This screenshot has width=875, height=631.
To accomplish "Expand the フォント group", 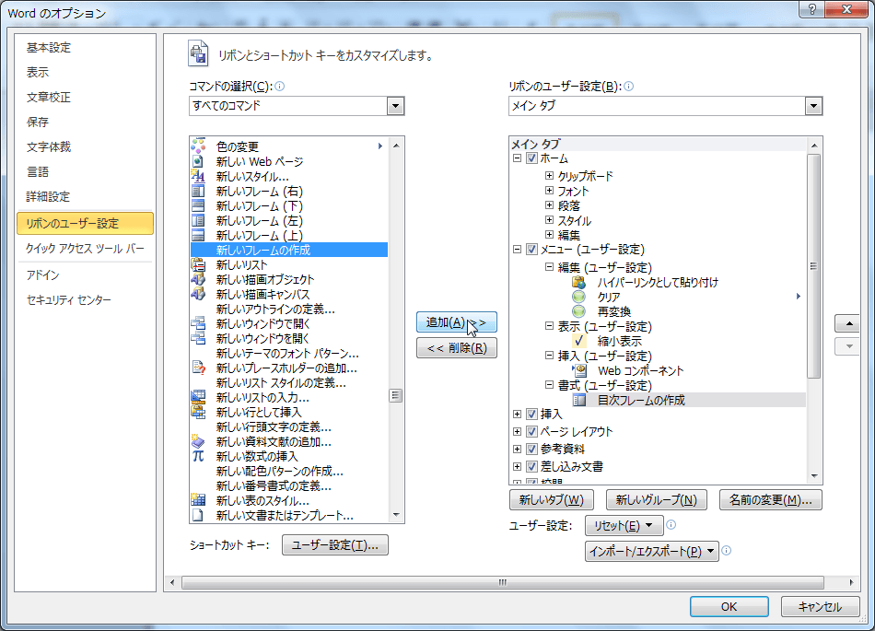I will coord(549,191).
